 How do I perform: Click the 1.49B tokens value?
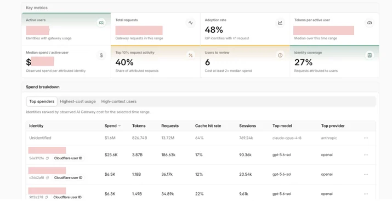point(137,194)
